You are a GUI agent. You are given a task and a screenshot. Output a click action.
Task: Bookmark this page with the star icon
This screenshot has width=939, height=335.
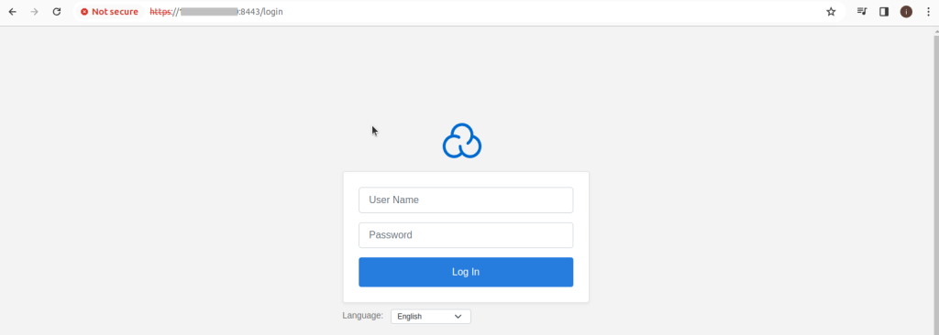(831, 12)
